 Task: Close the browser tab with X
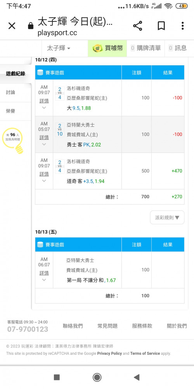12,26
